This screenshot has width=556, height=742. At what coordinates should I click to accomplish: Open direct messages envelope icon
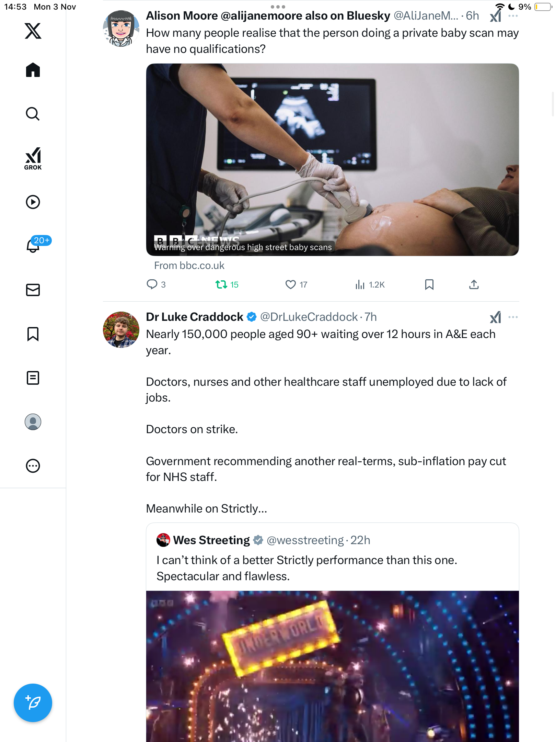[33, 290]
